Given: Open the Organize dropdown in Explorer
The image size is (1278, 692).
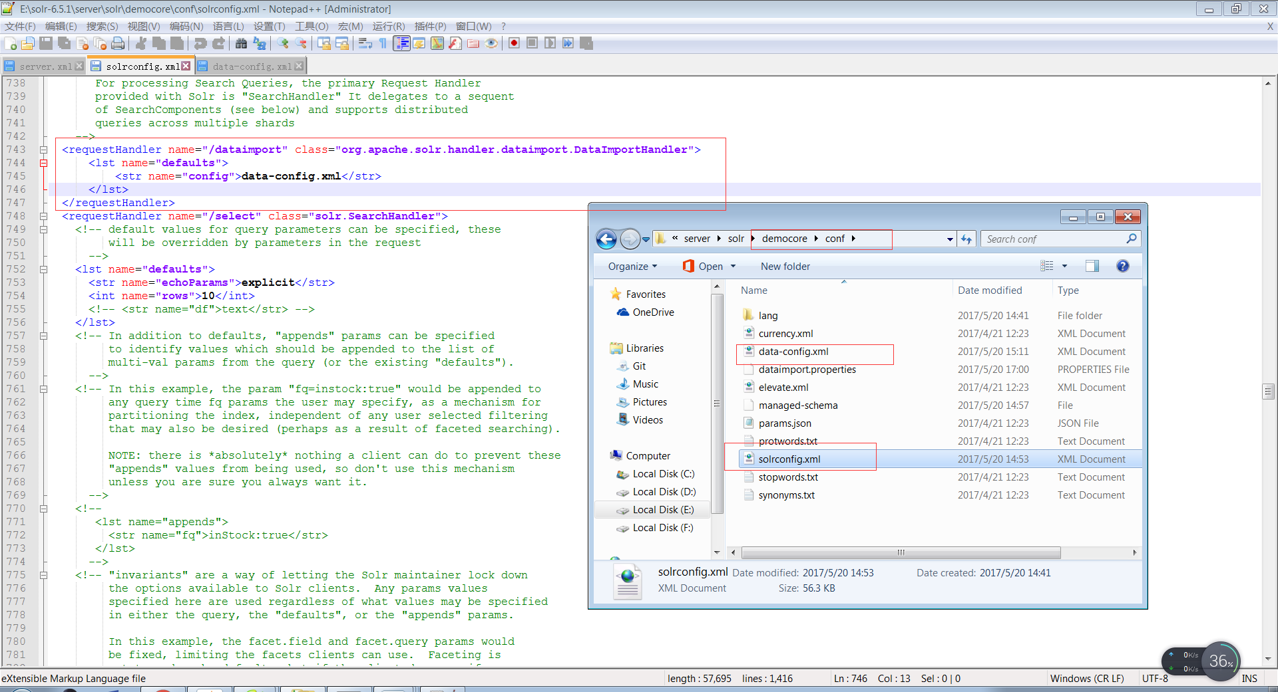Looking at the screenshot, I should click(x=632, y=267).
